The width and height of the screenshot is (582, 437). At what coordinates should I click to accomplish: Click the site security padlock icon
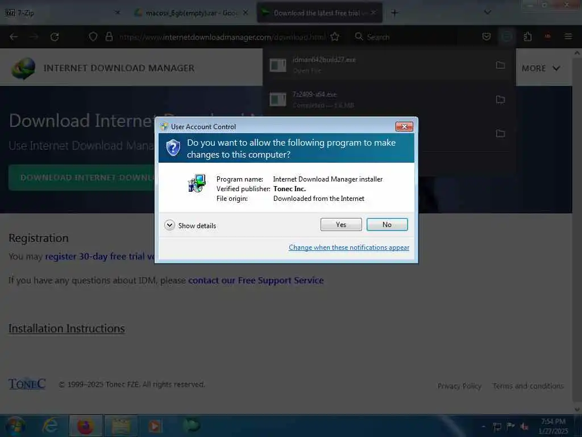click(109, 36)
